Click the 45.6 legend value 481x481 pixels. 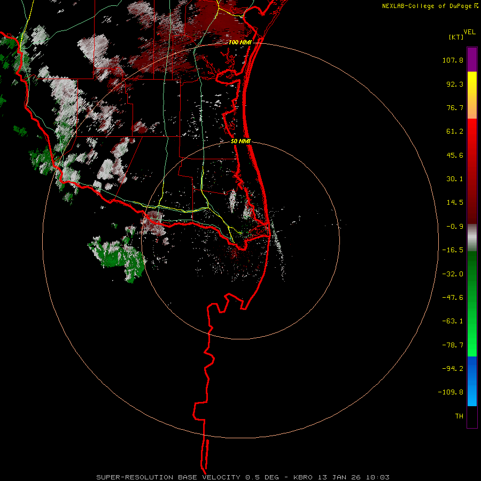click(x=455, y=155)
